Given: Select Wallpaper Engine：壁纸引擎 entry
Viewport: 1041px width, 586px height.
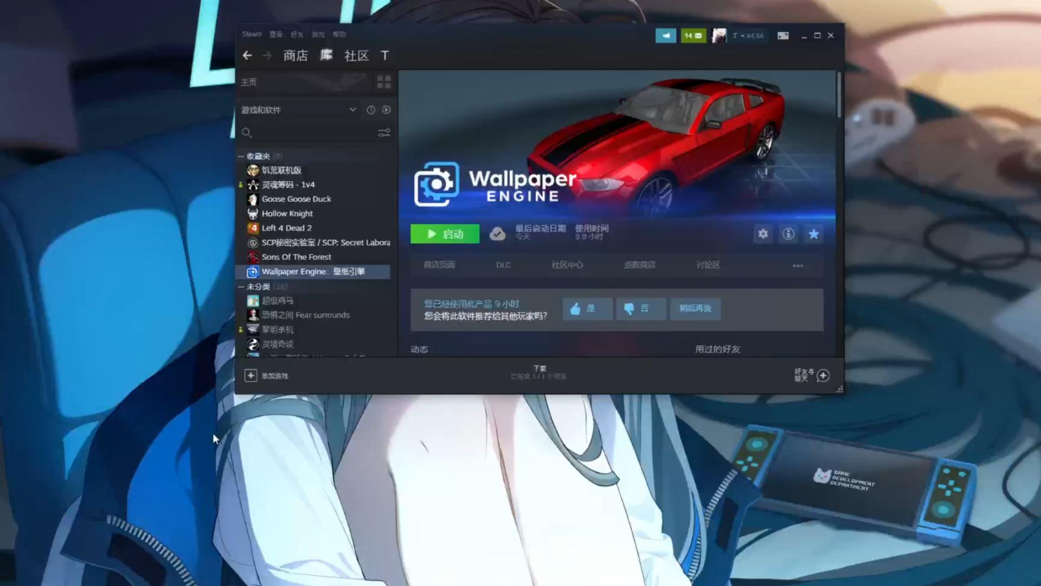Looking at the screenshot, I should pyautogui.click(x=313, y=272).
